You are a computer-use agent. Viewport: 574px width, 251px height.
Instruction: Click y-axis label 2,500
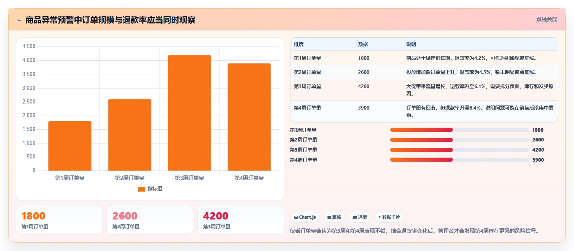(x=29, y=102)
